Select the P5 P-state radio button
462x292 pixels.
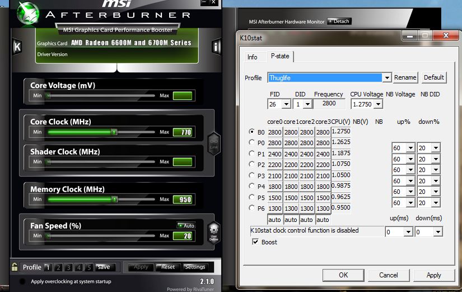click(x=251, y=197)
